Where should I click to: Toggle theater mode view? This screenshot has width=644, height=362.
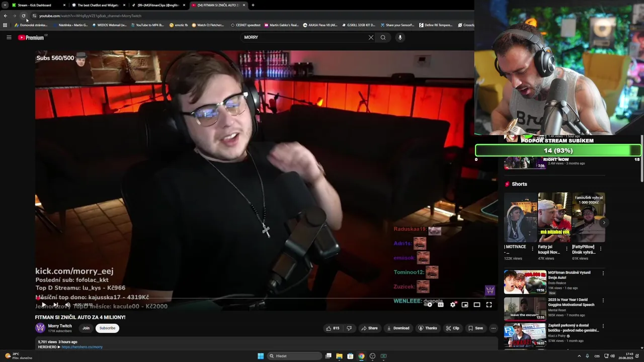coord(477,305)
